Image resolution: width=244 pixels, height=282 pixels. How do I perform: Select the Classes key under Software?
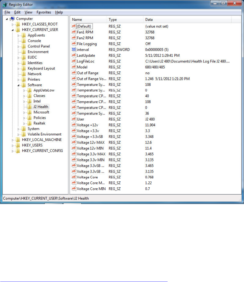click(x=39, y=96)
